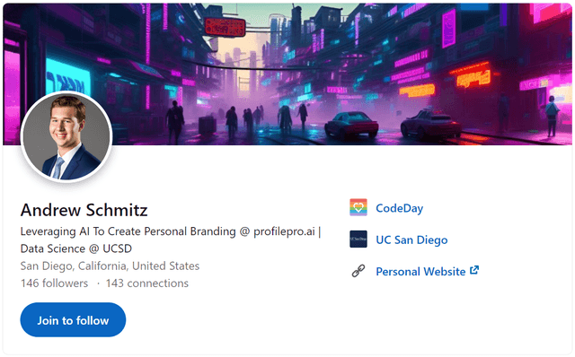This screenshot has height=357, width=575.
Task: Click the Andrew Schmitz name heading
Action: [84, 210]
